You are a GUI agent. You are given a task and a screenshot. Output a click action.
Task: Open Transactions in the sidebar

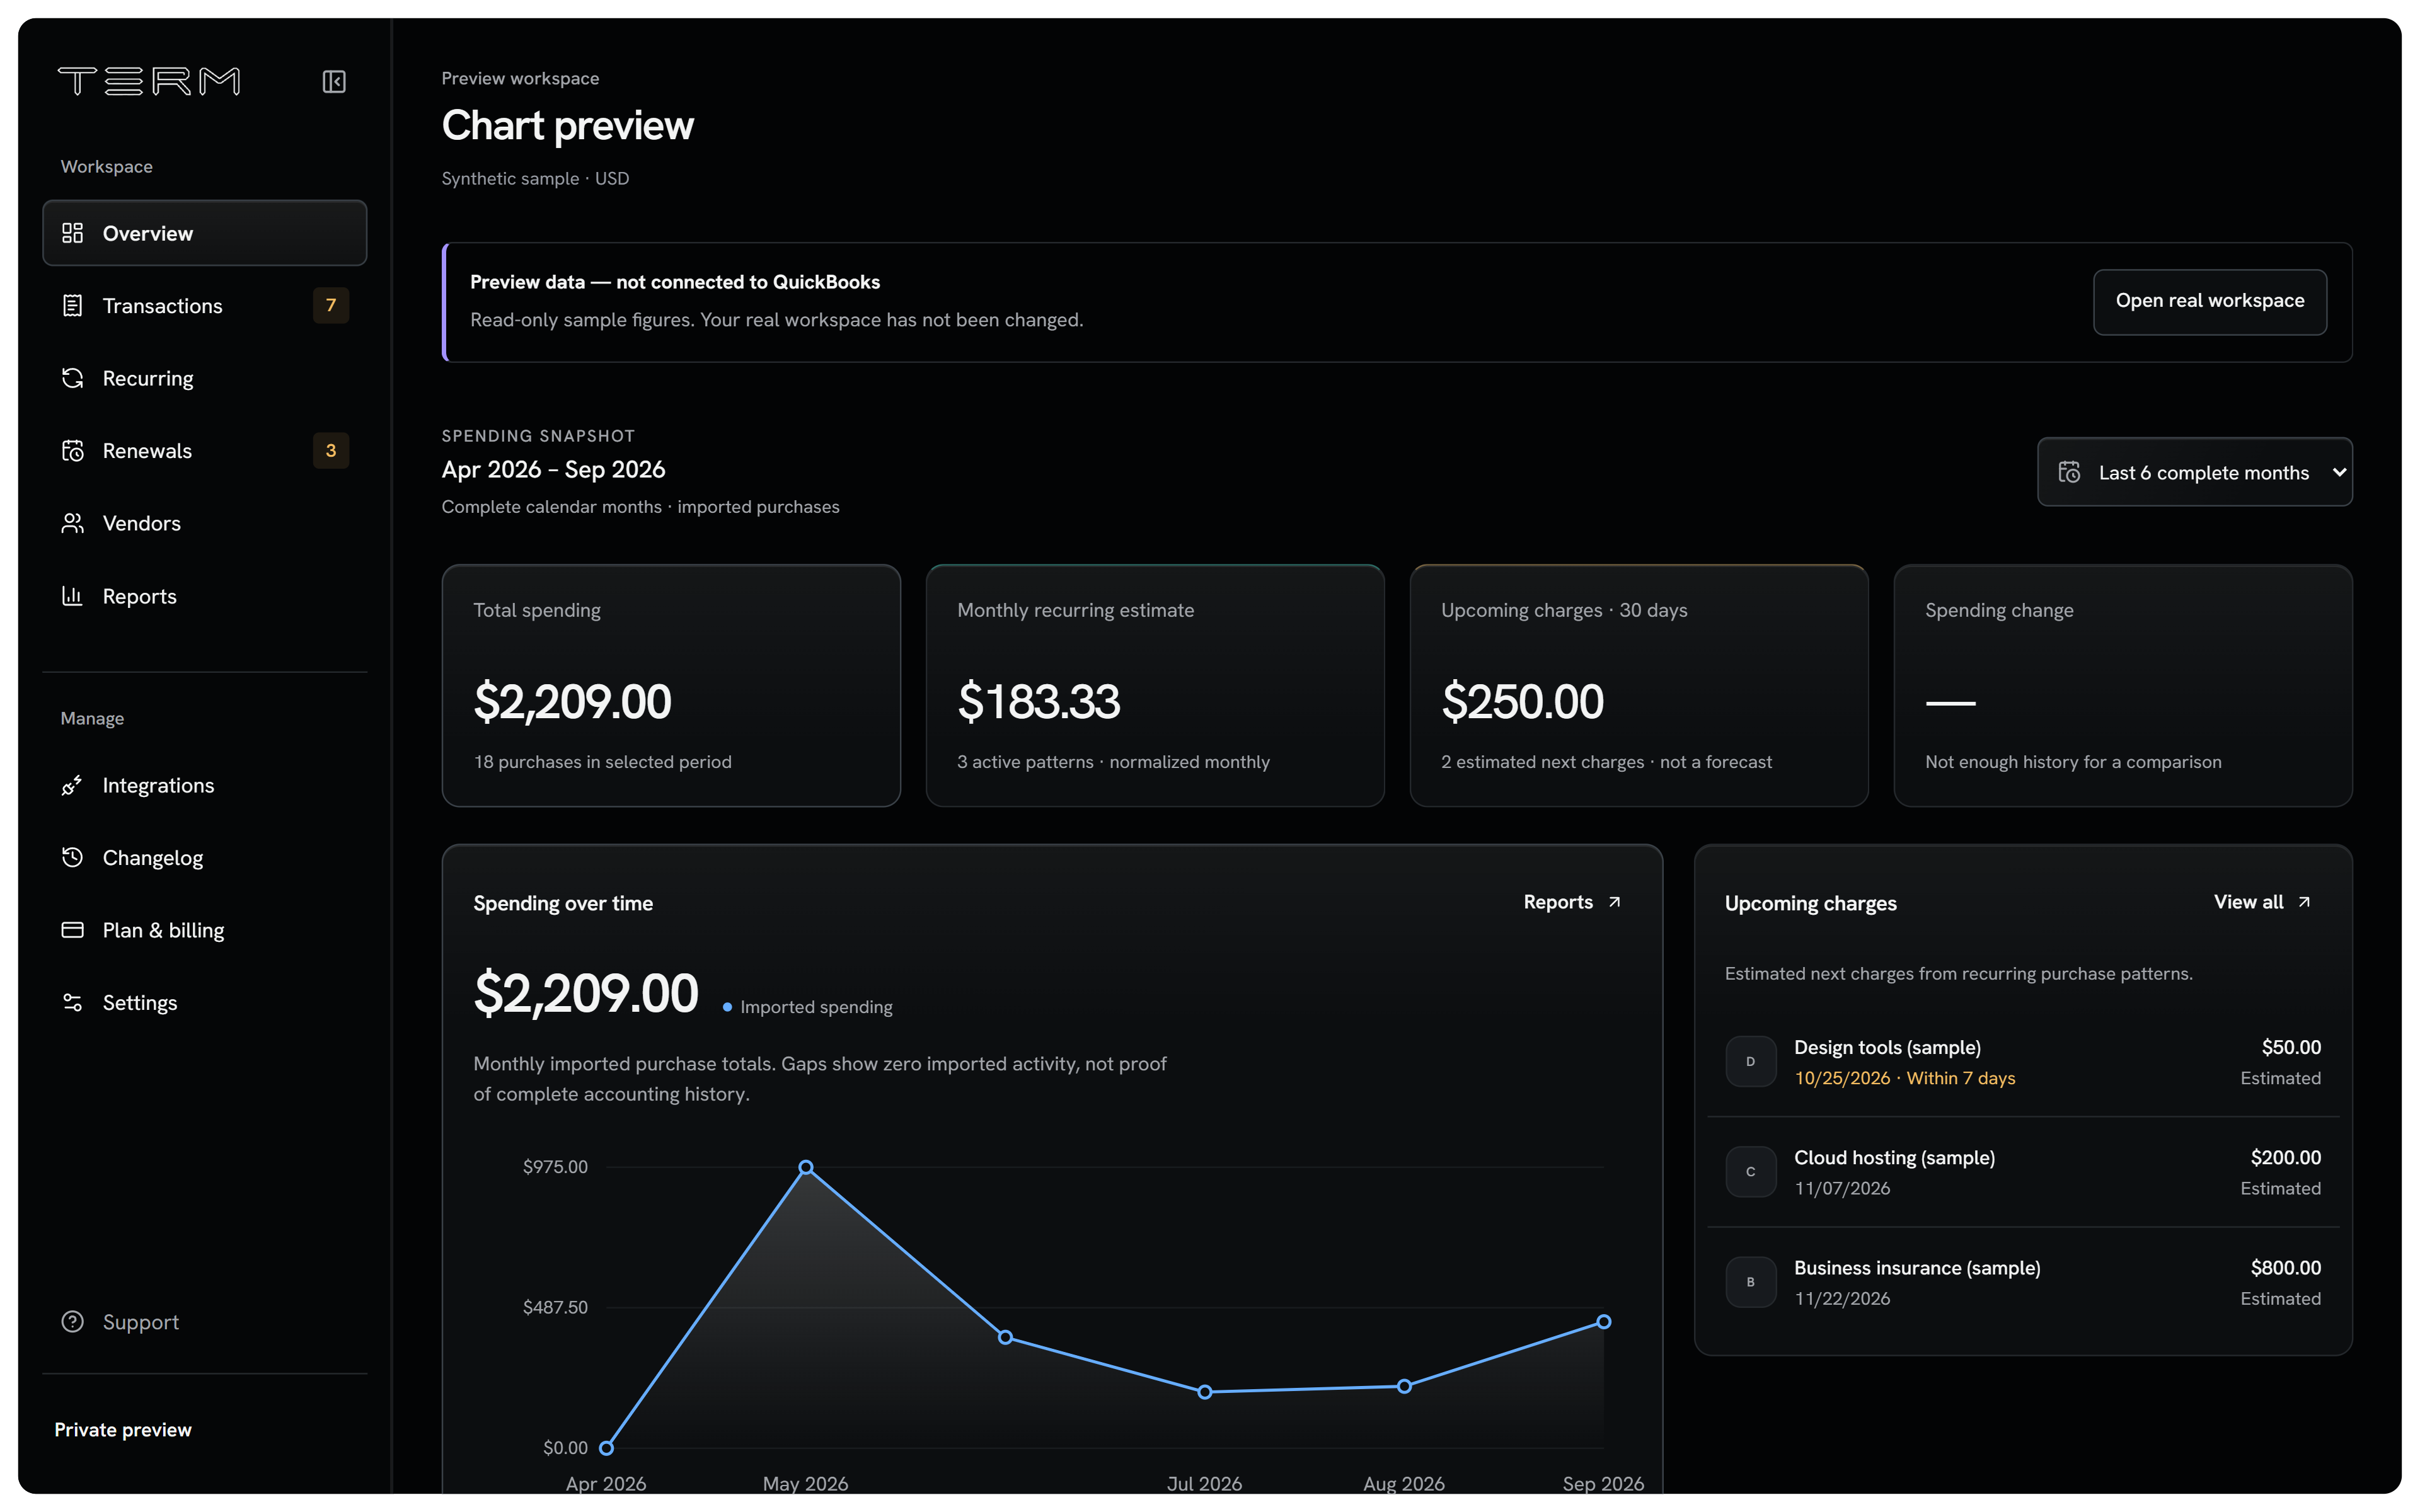pos(205,306)
